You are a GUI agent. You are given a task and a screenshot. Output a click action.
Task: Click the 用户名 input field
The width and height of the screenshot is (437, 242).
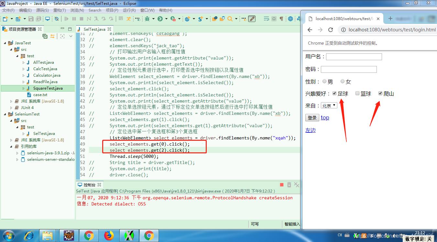tap(354, 57)
